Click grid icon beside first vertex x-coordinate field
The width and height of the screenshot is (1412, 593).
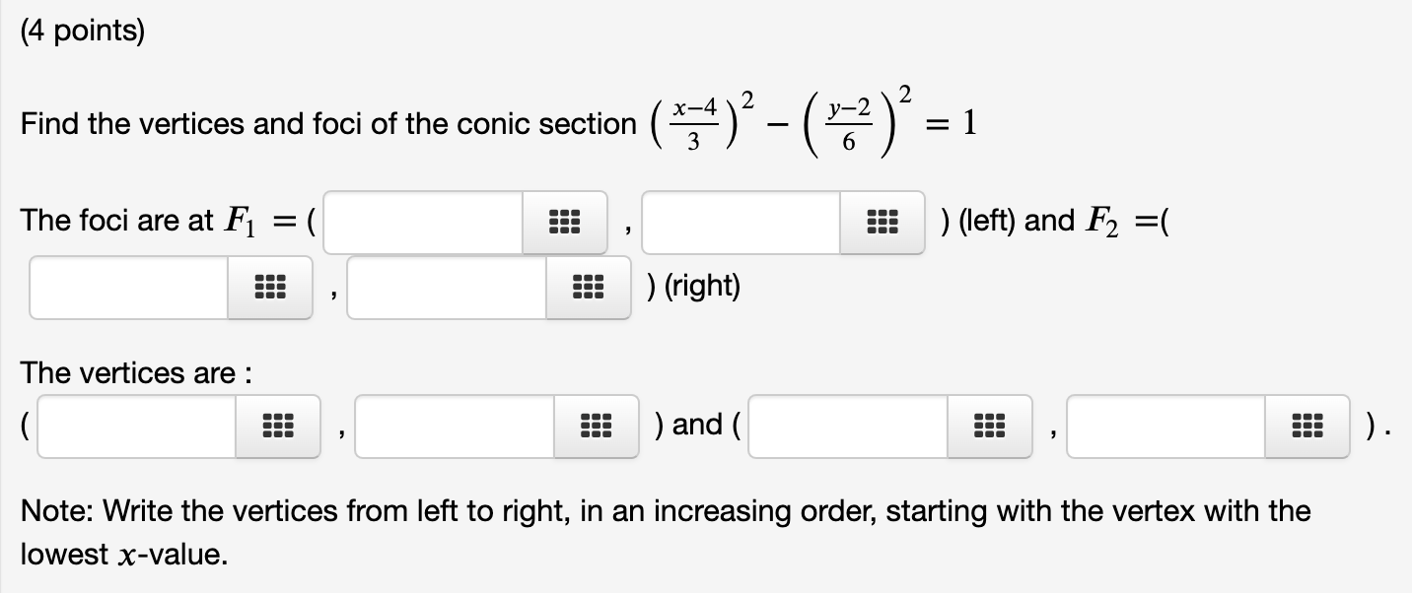coord(278,427)
